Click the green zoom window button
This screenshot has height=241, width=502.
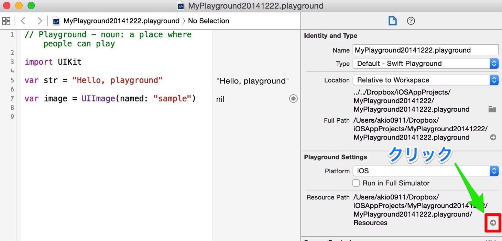31,6
